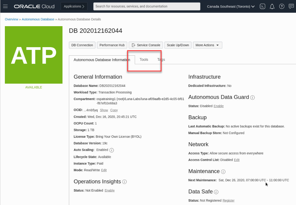Expand the Applications menu
Screen dimensions: 296x205
(74, 6)
